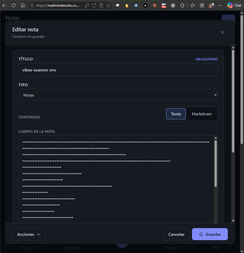Viewport: 244px width, 253px height.
Task: Click the note body scrollbar thumb
Action: tap(216, 164)
